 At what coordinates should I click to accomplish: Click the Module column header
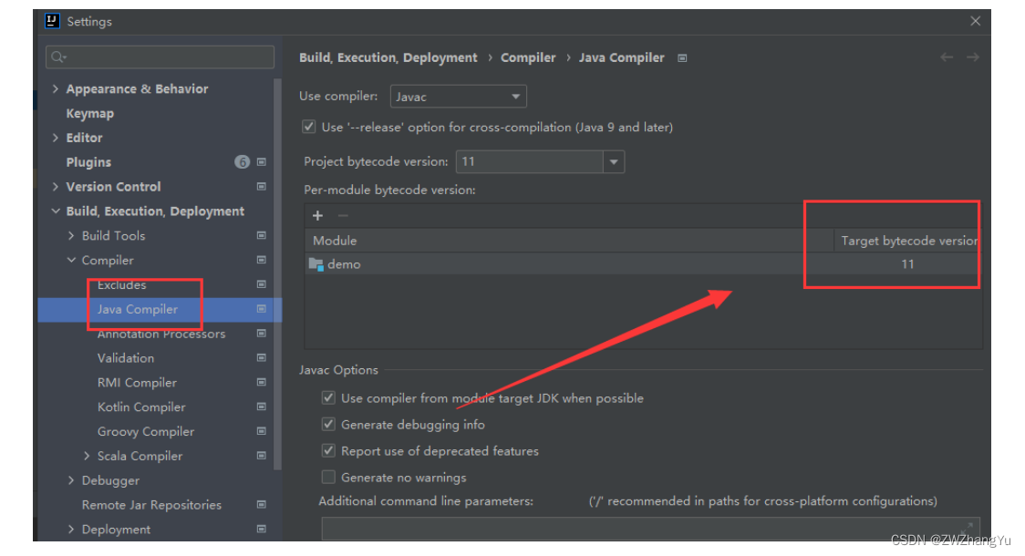click(x=569, y=241)
